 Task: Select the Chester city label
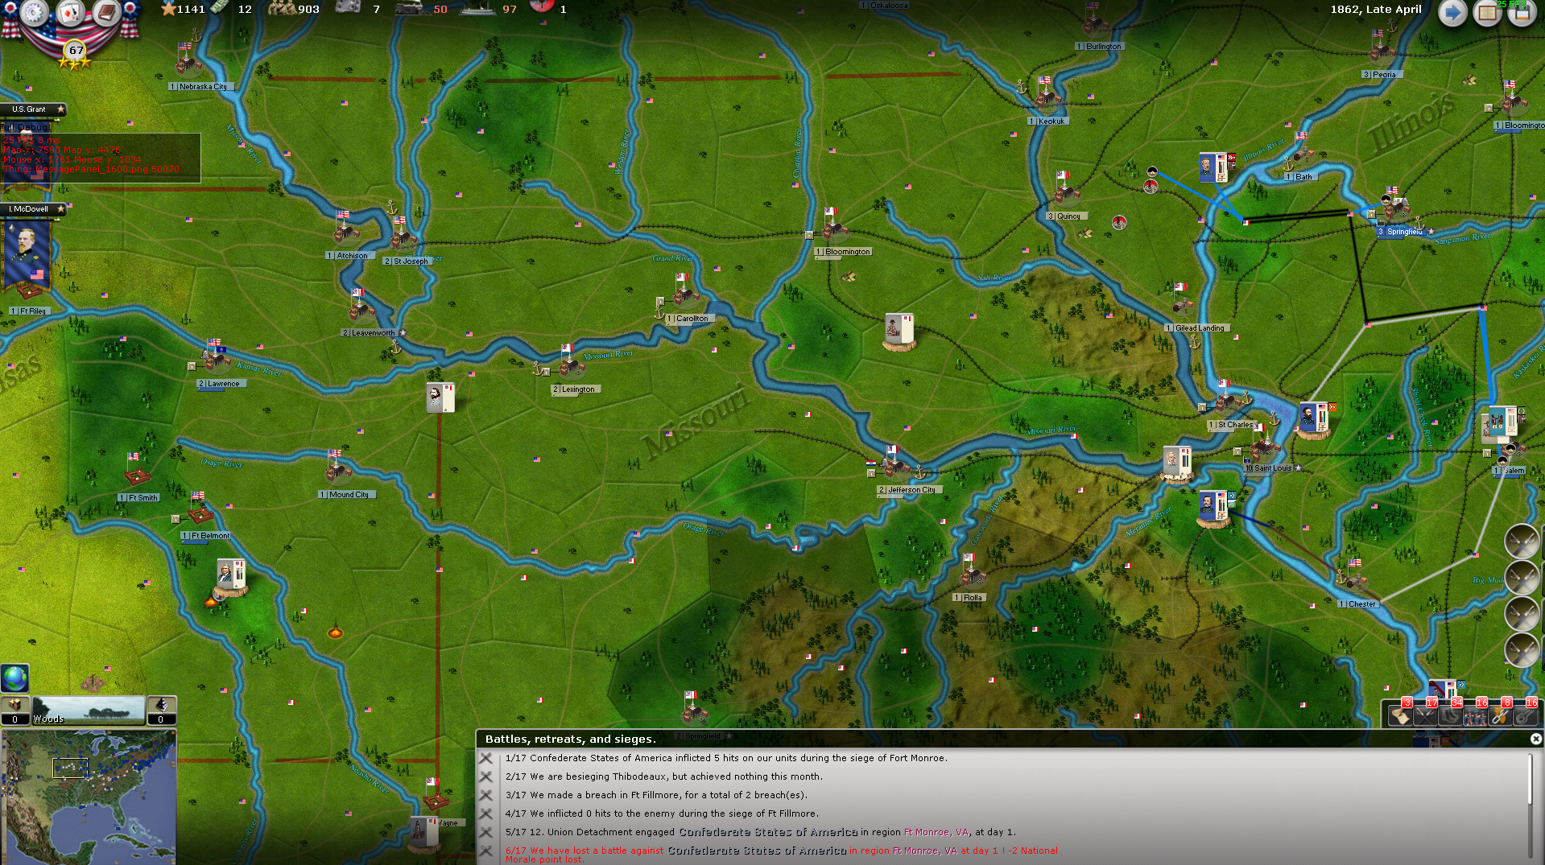[x=1359, y=604]
